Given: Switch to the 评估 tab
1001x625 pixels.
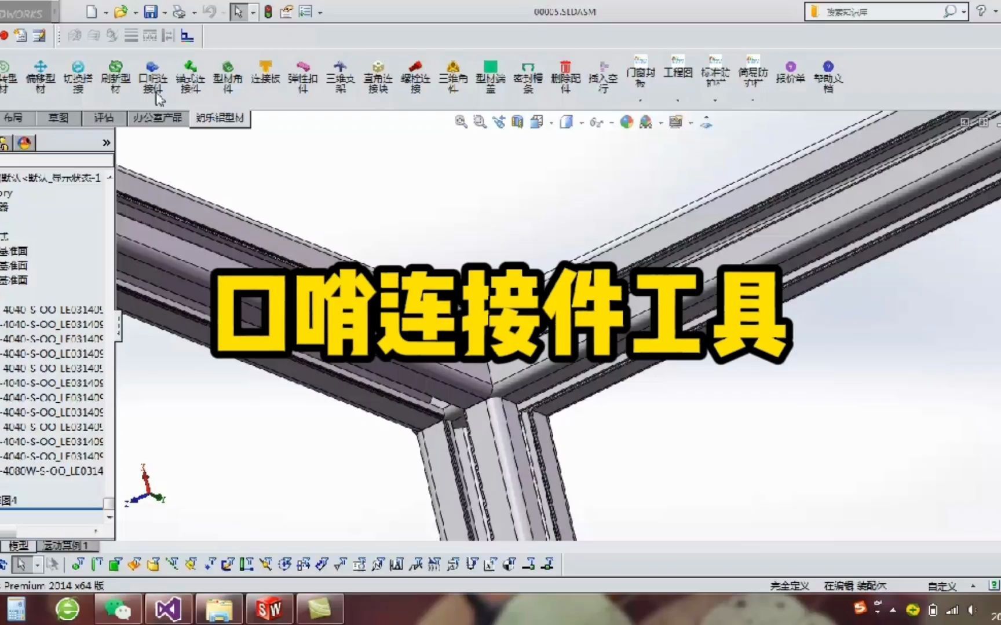Looking at the screenshot, I should coord(104,118).
